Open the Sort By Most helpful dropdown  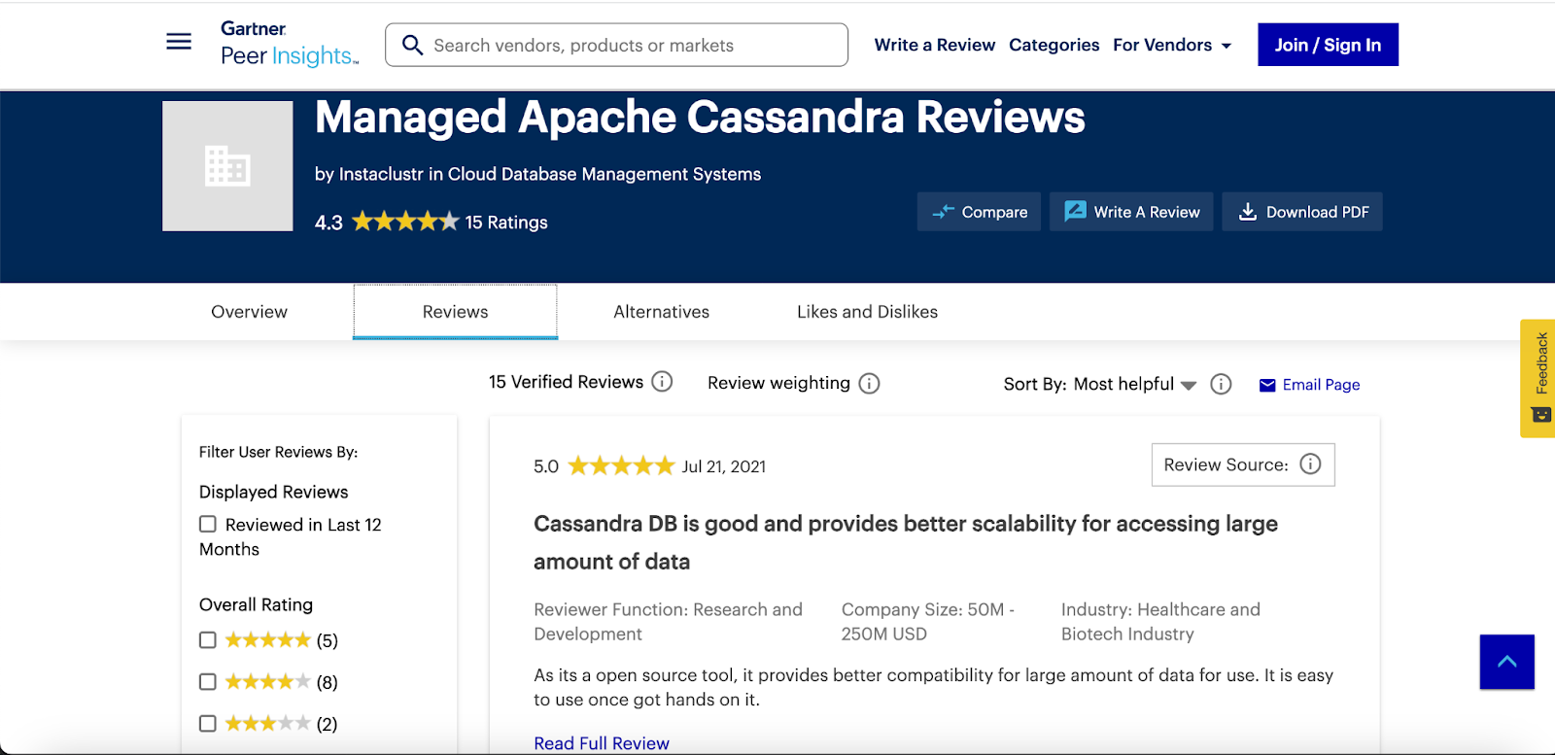(x=1134, y=385)
